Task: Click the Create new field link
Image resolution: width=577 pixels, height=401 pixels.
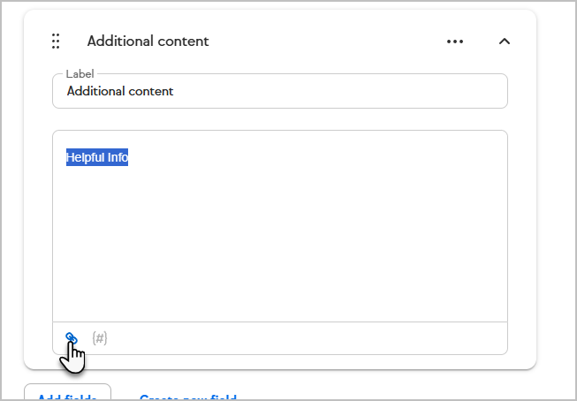Action: (187, 397)
